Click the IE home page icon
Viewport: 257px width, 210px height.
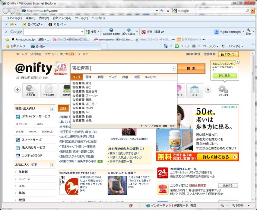coord(166,46)
